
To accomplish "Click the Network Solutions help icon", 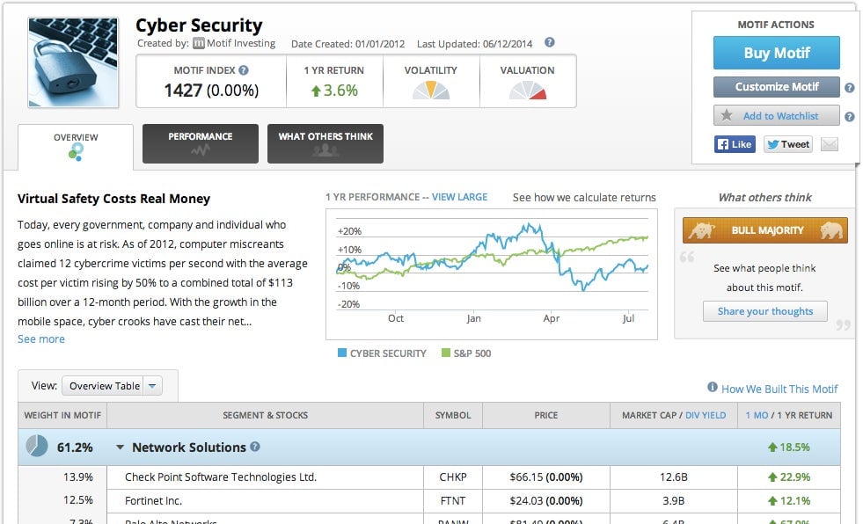I will [x=255, y=447].
